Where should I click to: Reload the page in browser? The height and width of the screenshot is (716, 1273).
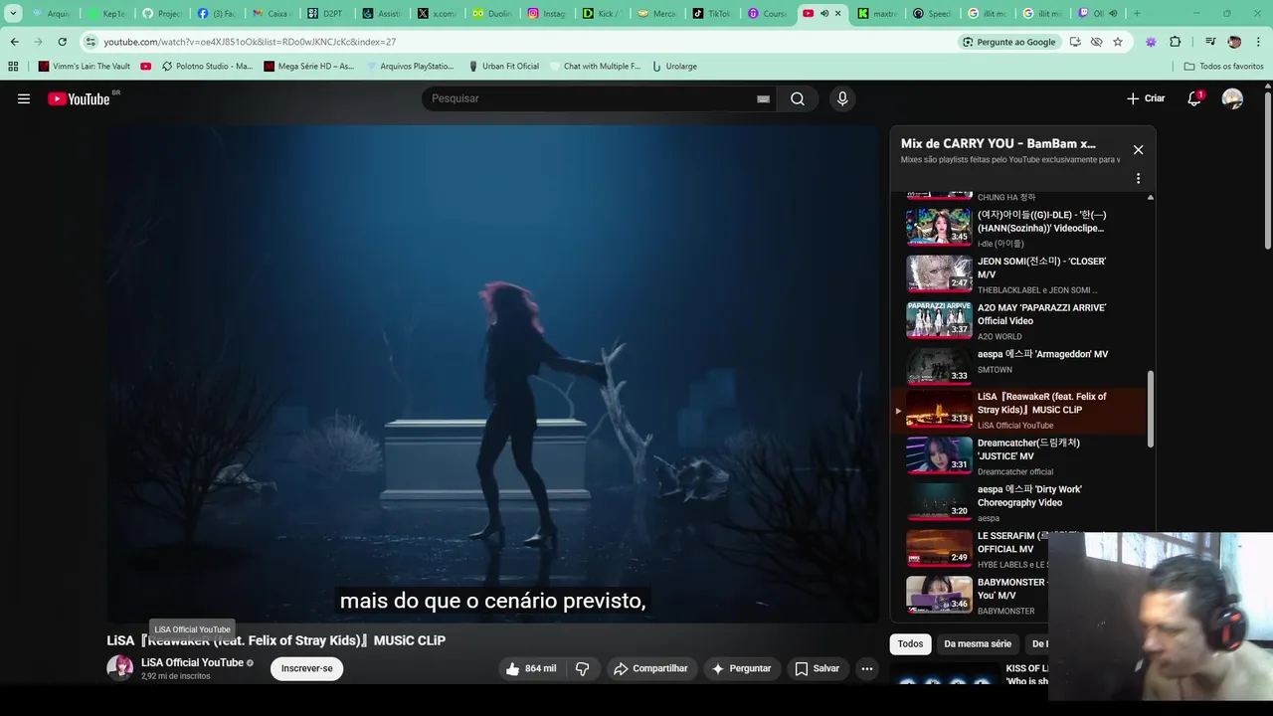[62, 42]
